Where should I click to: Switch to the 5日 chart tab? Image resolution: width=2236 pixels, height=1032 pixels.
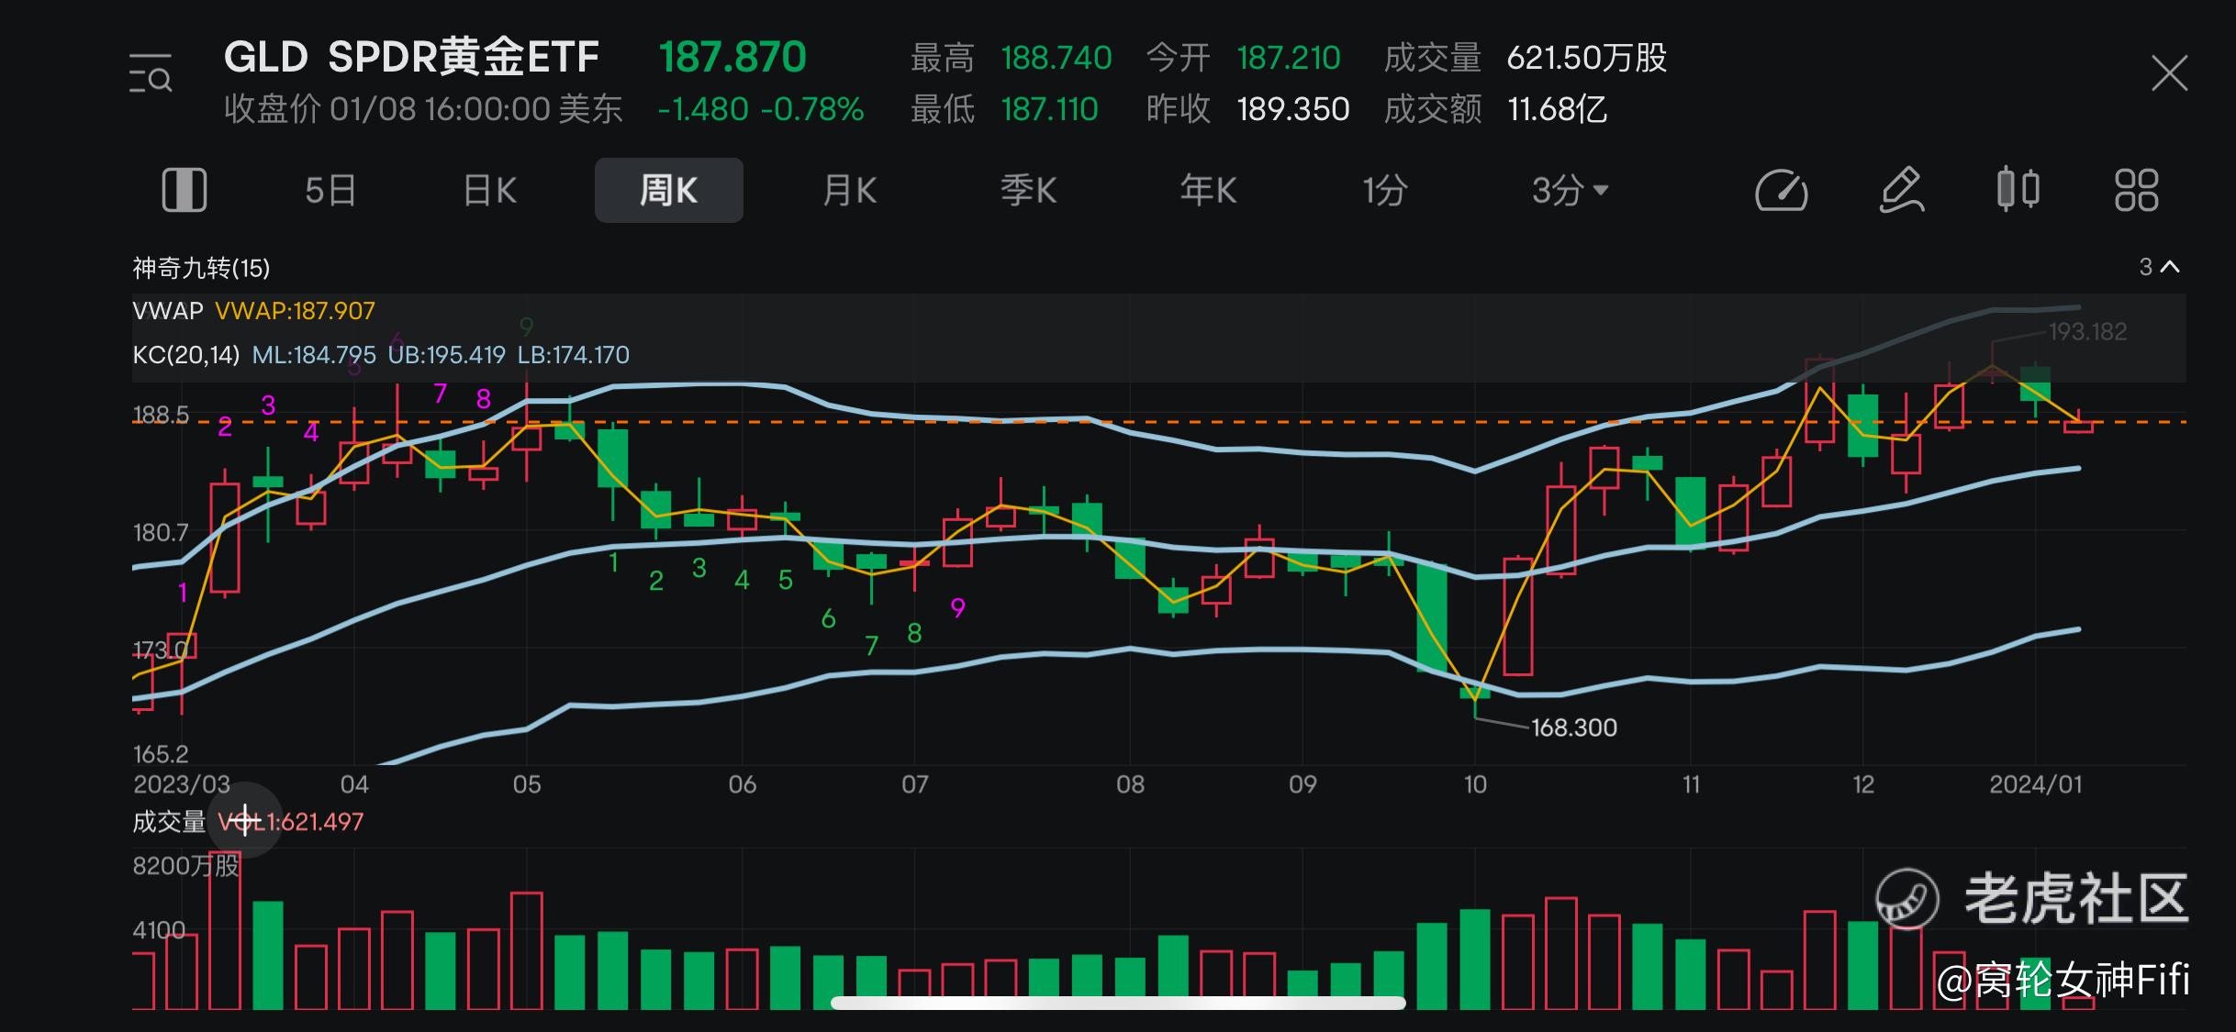[330, 191]
